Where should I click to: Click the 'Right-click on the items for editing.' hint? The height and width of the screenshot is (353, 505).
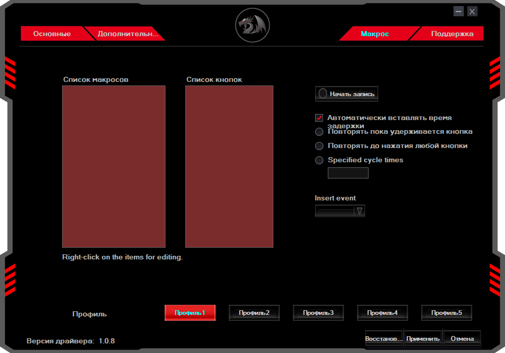[x=122, y=257]
